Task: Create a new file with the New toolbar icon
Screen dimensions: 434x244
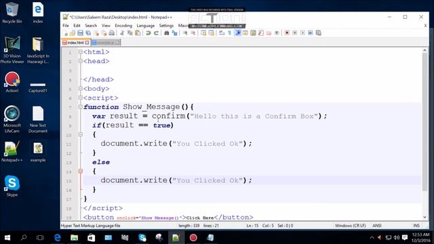Action: pyautogui.click(x=66, y=33)
